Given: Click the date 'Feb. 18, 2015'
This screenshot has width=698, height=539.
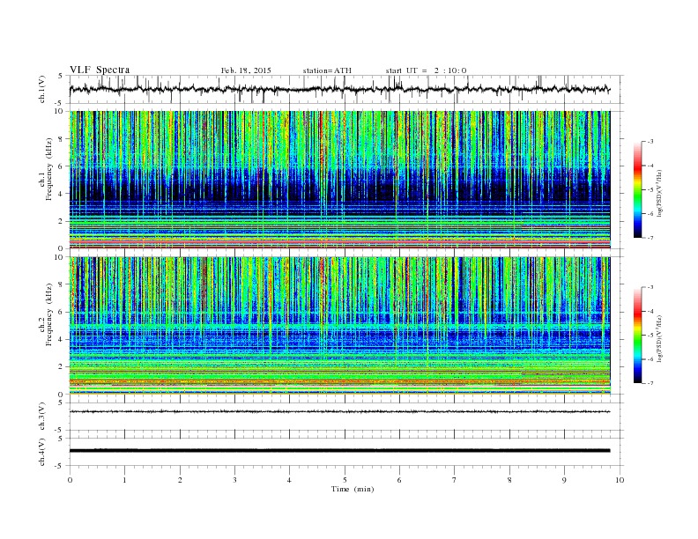Looking at the screenshot, I should pyautogui.click(x=246, y=70).
